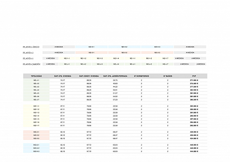Select M2-1-7 cell in Planta 1 row

pos(165,58)
